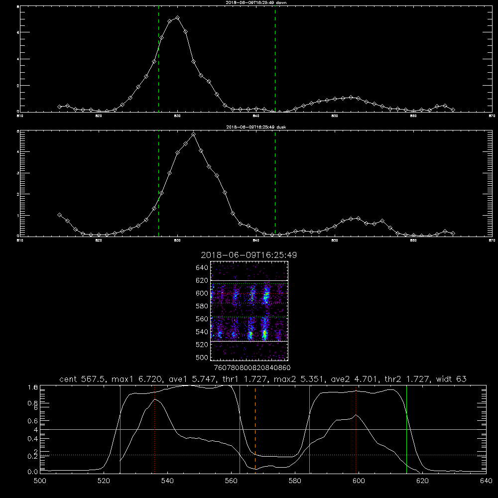The height and width of the screenshot is (498, 498).
Task: Click the spectrogram y-axis label 580
Action: click(202, 306)
